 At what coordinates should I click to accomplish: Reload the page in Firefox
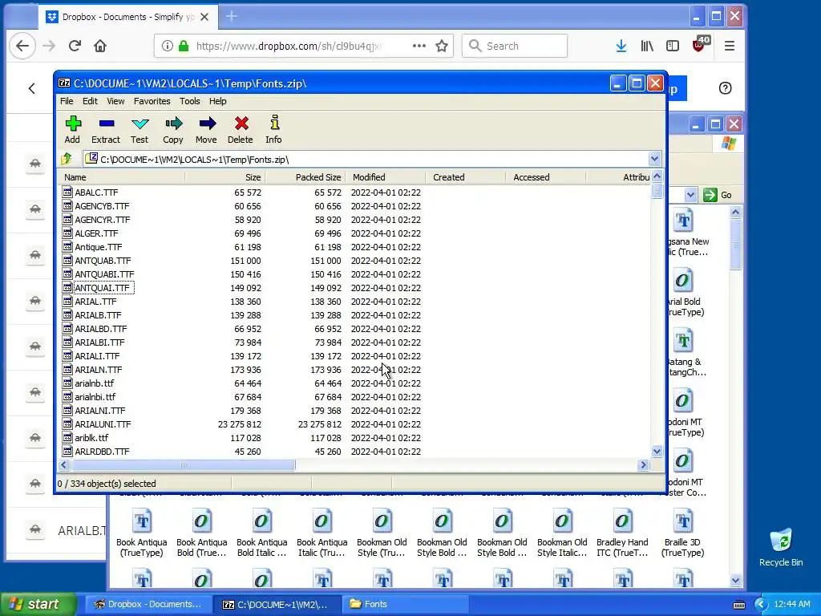75,46
